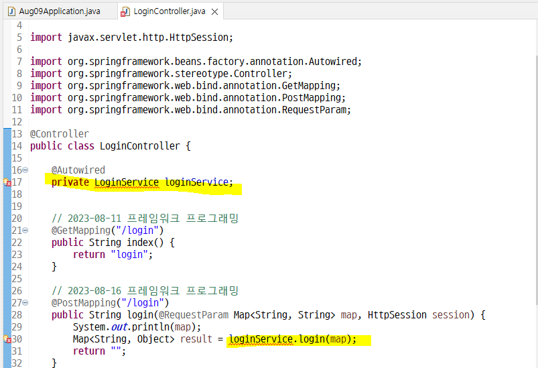Click the error quick-fix marker on line 30

coord(7,339)
